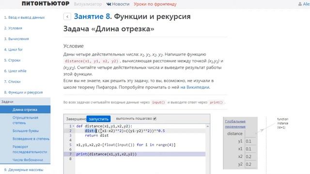This screenshot has height=174, width=310.
Task: Click the Условие heading
Action: (73, 46)
